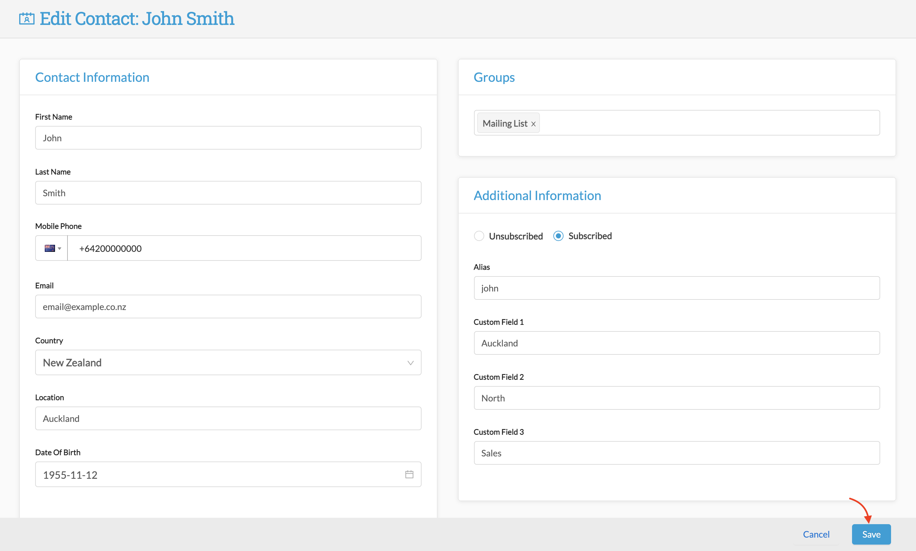
Task: Click into the Last Name field
Action: tap(228, 193)
